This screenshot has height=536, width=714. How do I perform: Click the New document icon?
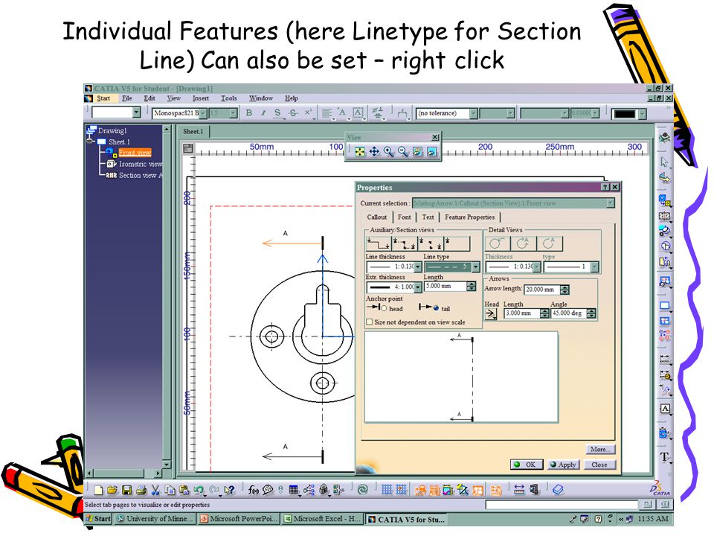[98, 491]
